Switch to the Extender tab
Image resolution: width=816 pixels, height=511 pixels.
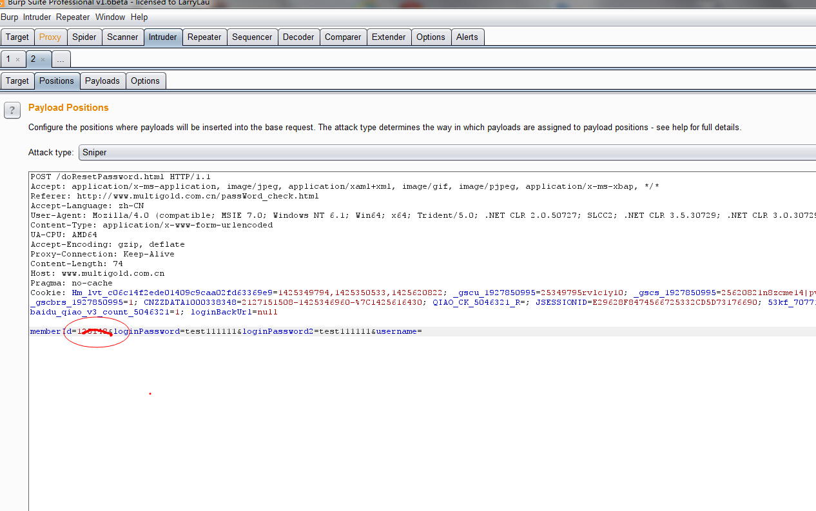[389, 37]
